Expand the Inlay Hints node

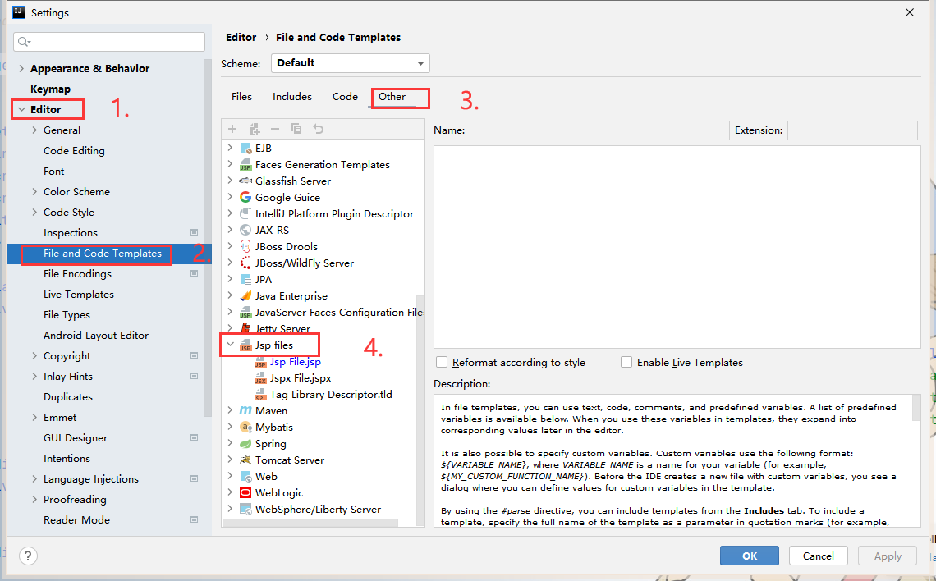(34, 377)
